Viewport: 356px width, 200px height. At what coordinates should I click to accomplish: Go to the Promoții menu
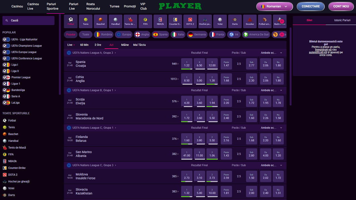click(130, 6)
